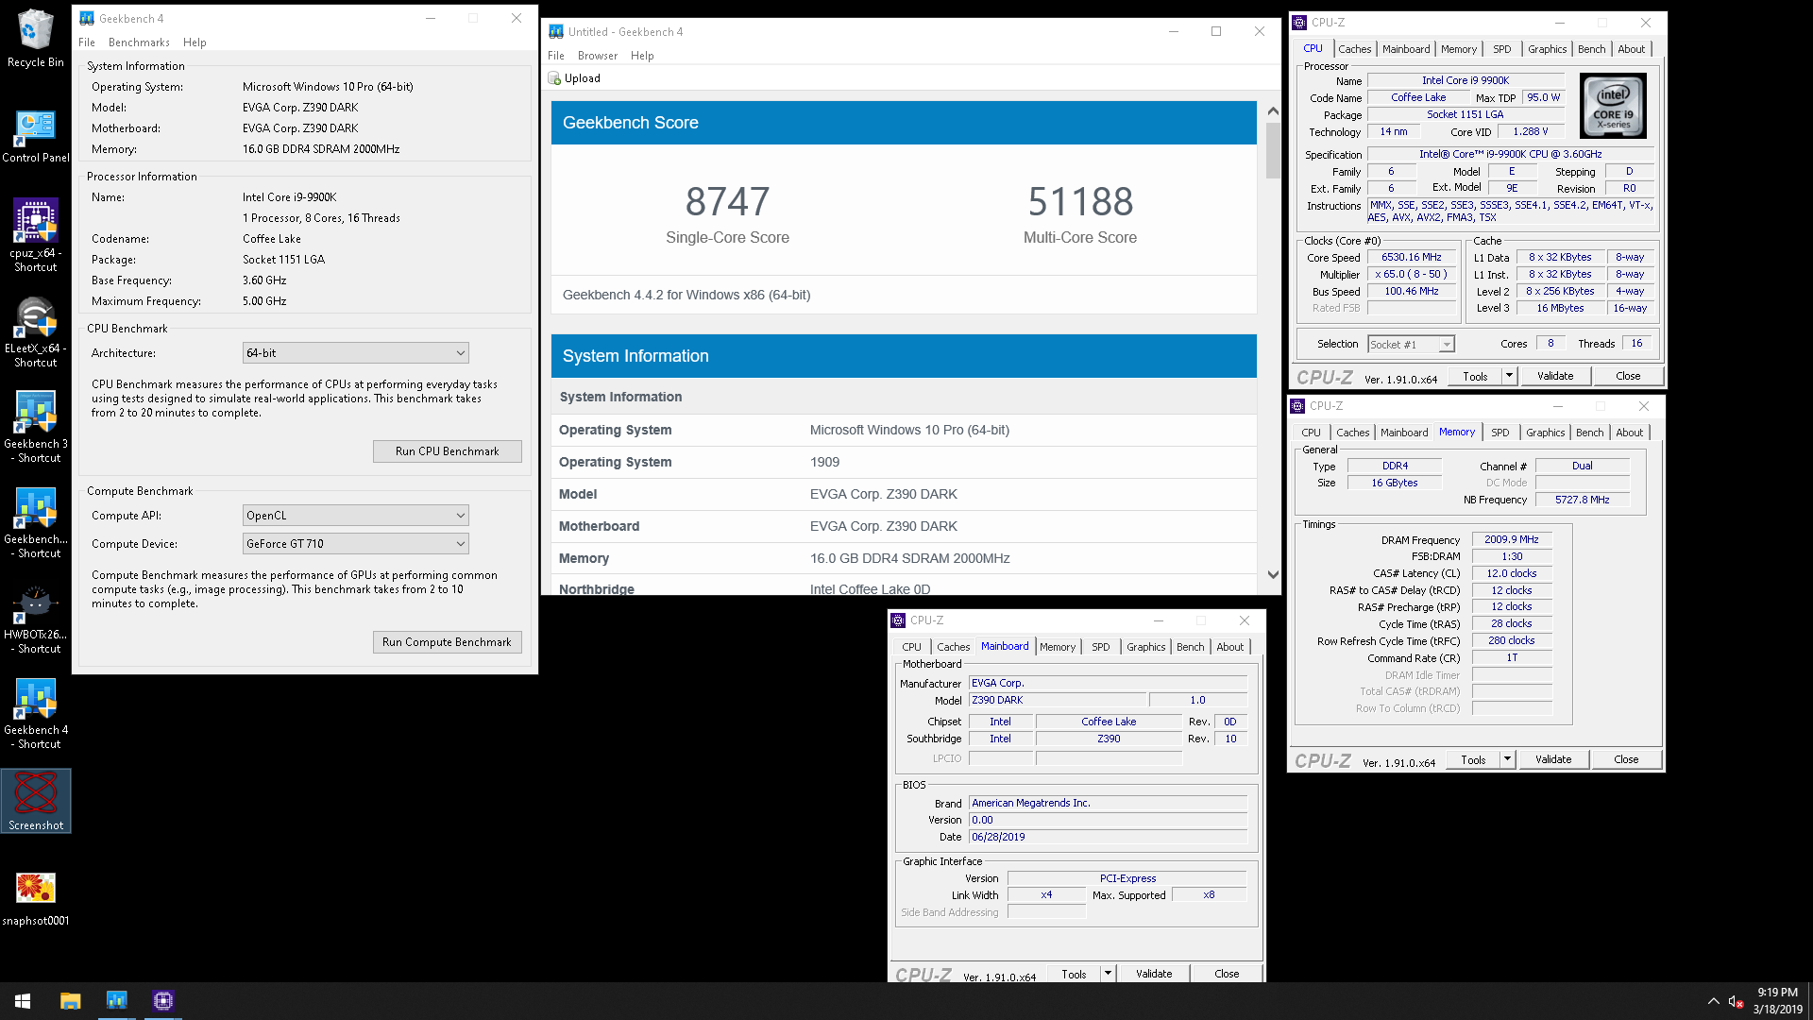Screen dimensions: 1813x1020
Task: Open Help menu in Geekbench 4 window
Action: [x=195, y=42]
